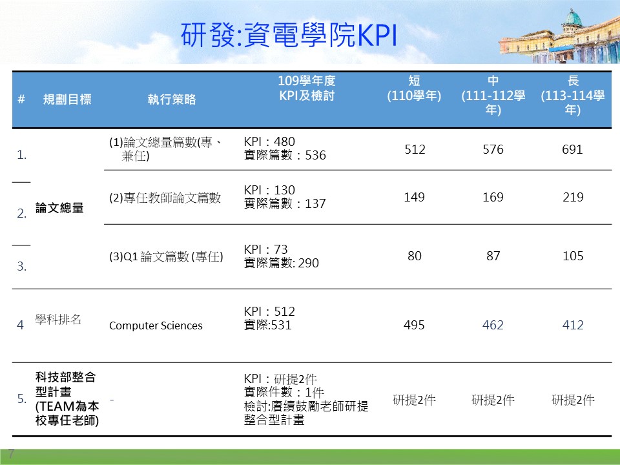Click the 實際篇數：536 value
Viewport: 620px width, 465px height.
[285, 155]
